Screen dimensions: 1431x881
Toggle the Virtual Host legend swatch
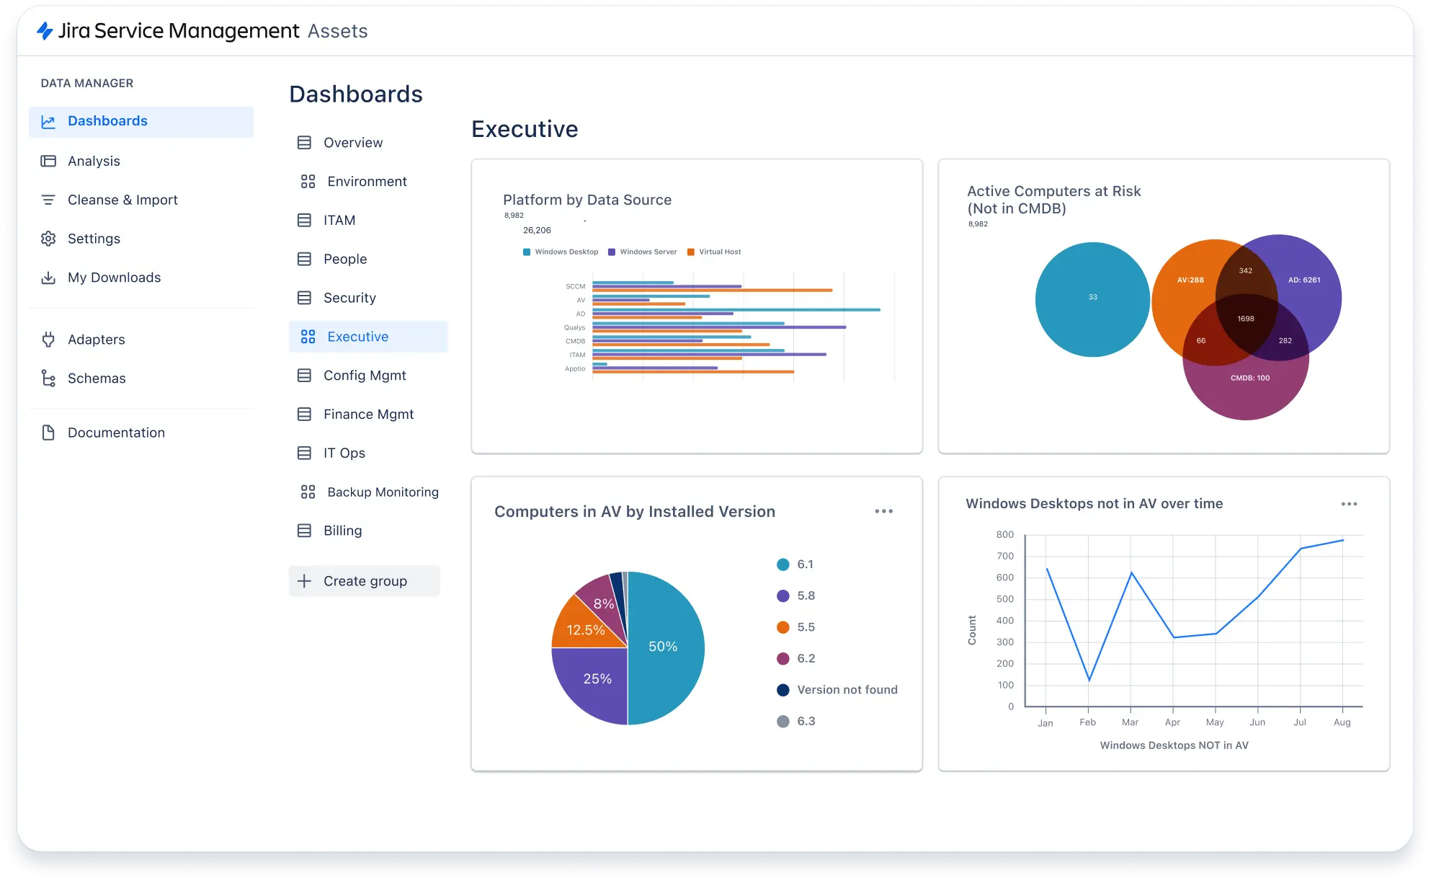point(691,252)
